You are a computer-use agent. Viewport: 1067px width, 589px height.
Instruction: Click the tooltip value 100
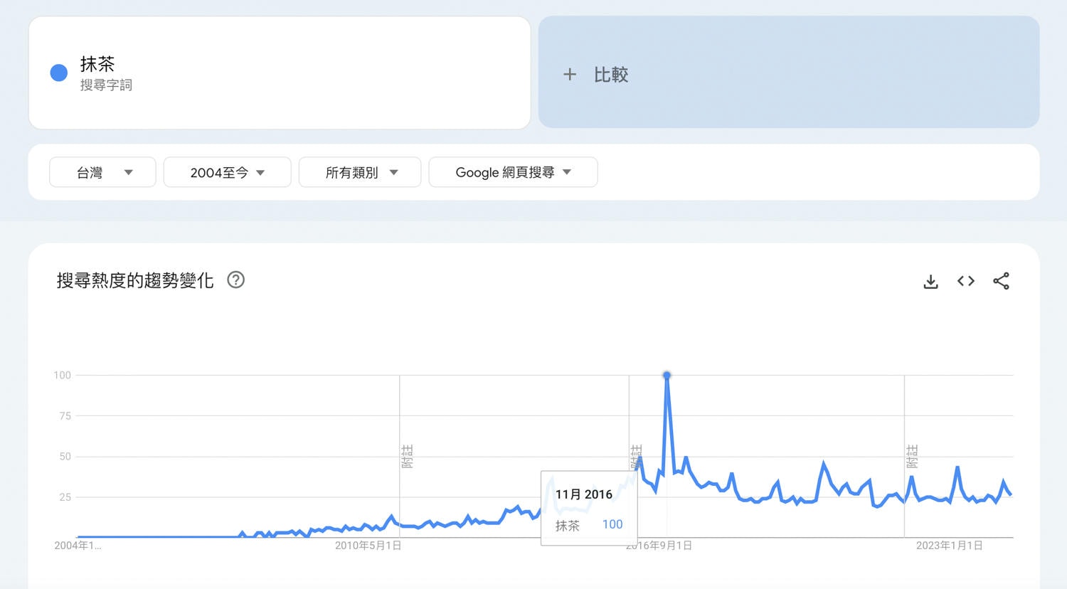612,524
